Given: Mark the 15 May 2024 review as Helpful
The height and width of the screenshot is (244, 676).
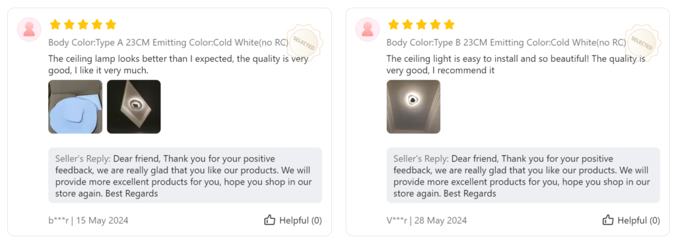Looking at the screenshot, I should coord(292,220).
